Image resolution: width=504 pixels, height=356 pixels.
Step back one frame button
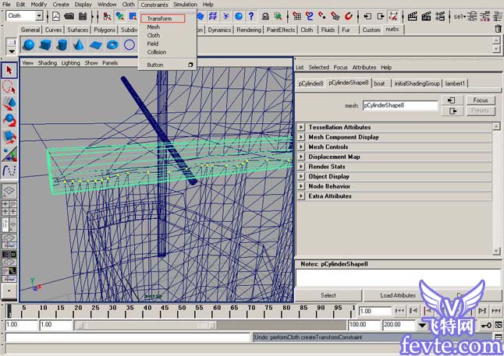pyautogui.click(x=413, y=311)
